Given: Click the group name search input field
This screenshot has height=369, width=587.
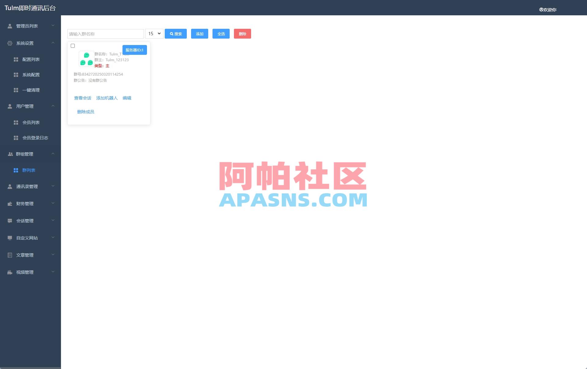Looking at the screenshot, I should [105, 34].
